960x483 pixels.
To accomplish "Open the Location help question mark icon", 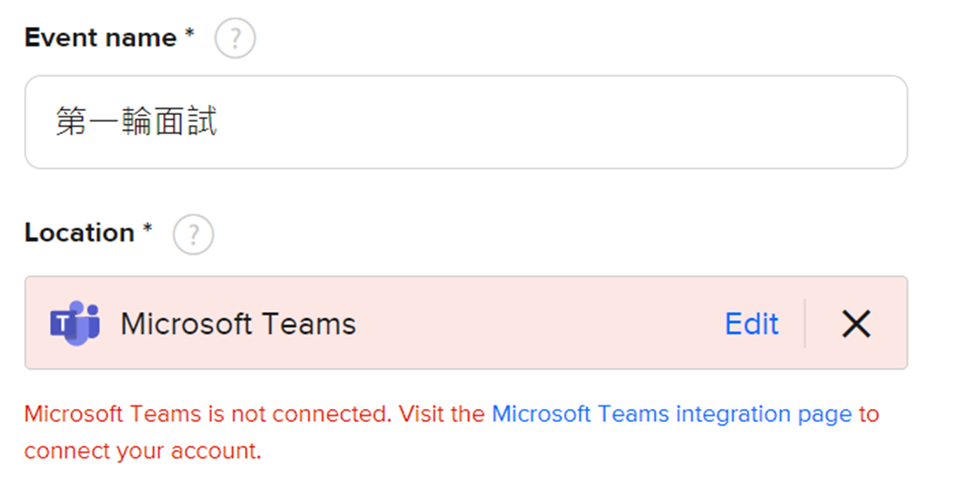I will point(193,235).
